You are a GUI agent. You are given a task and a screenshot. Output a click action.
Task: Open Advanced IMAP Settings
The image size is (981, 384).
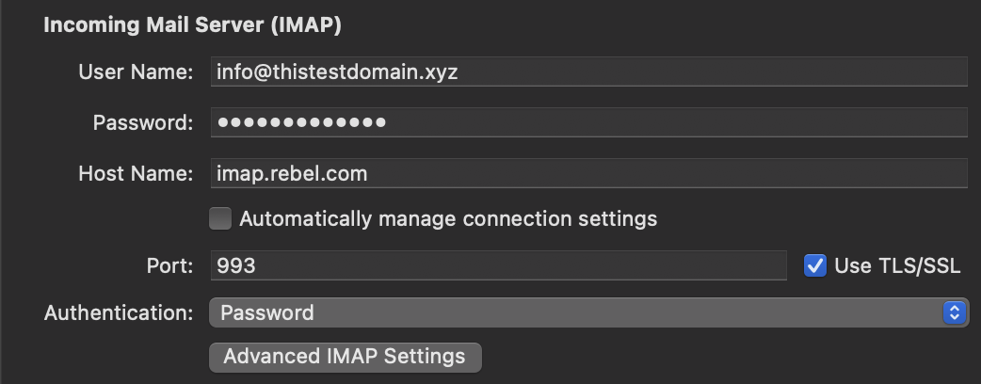tap(346, 357)
